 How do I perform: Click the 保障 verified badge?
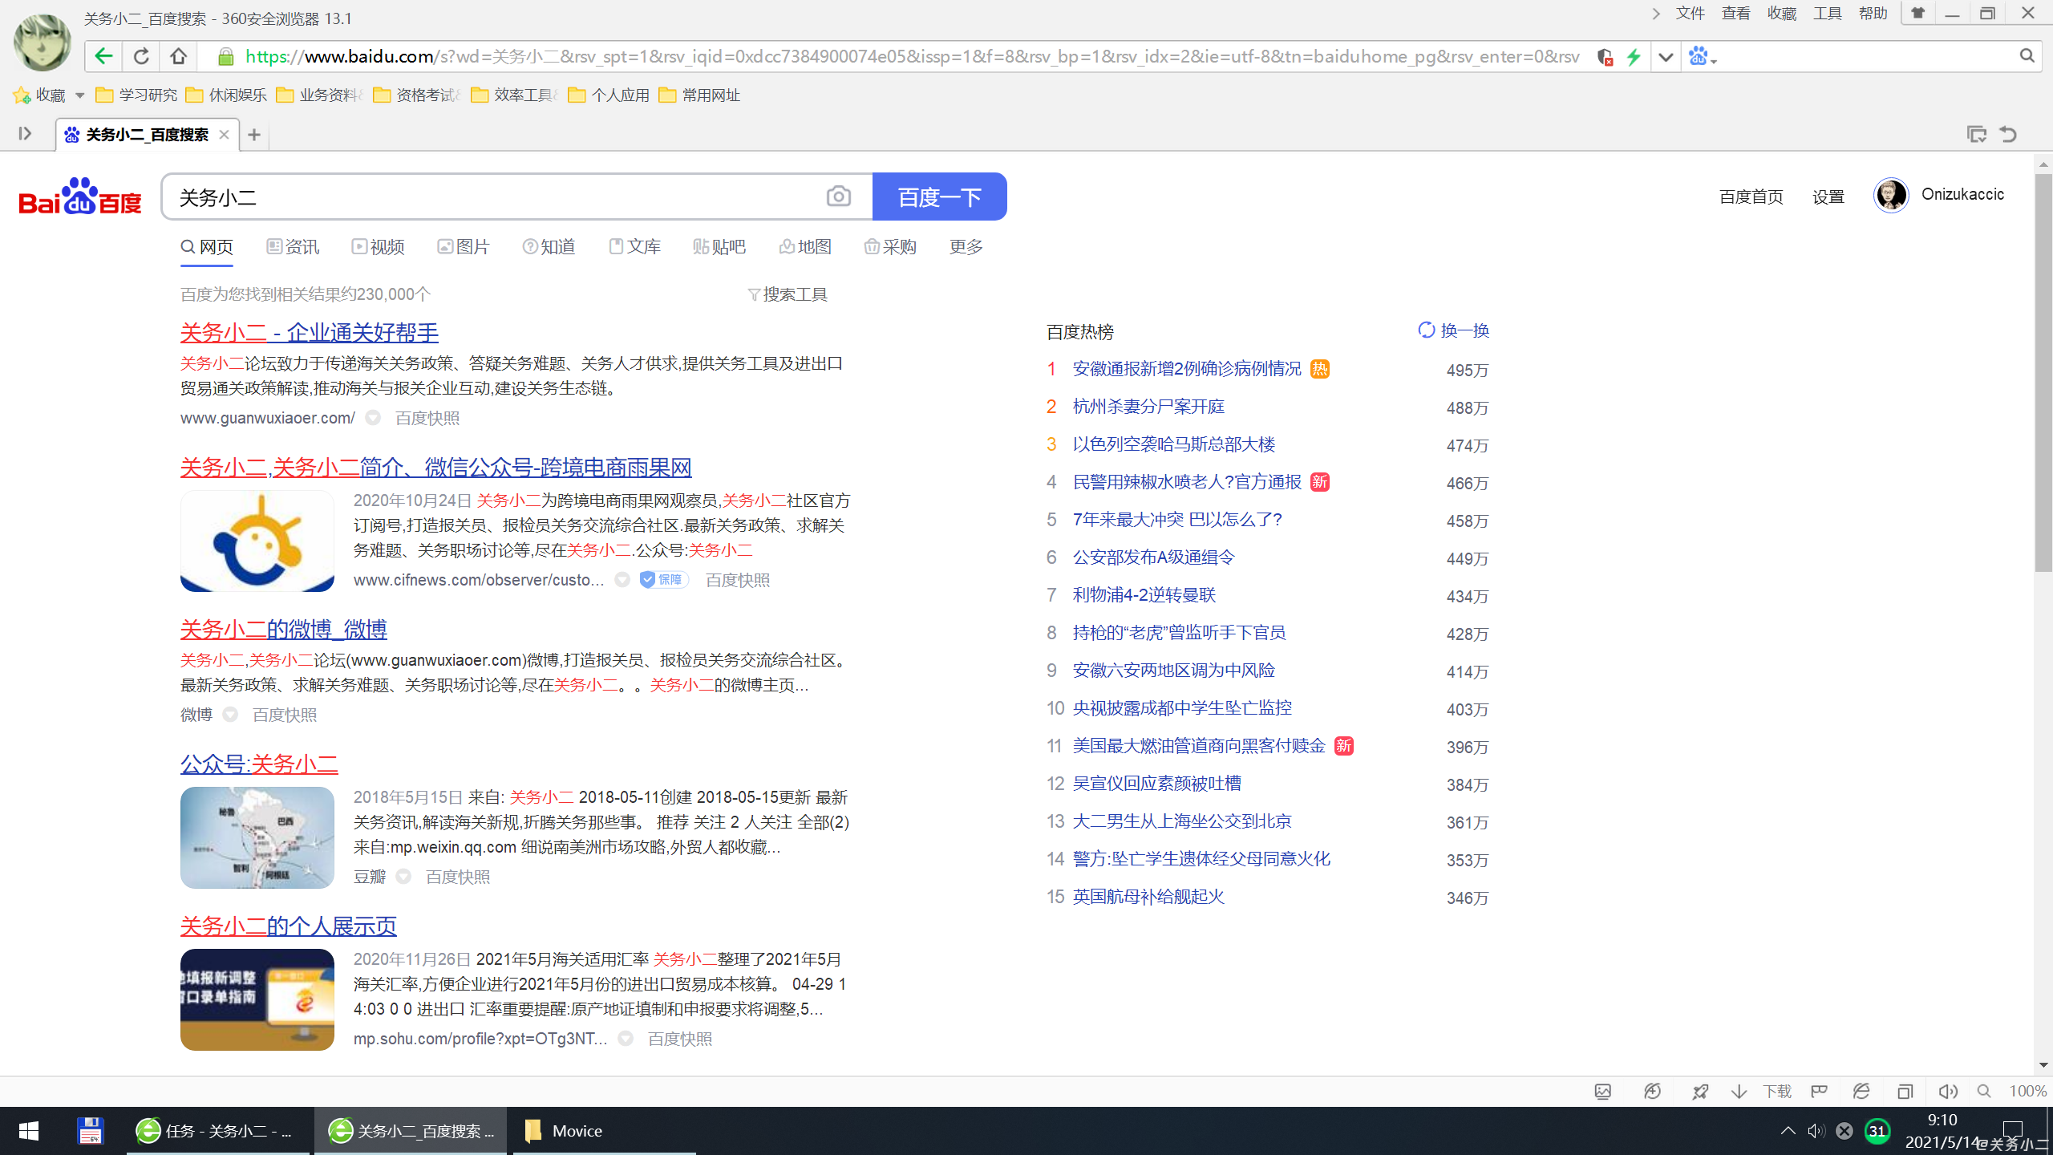(x=664, y=580)
